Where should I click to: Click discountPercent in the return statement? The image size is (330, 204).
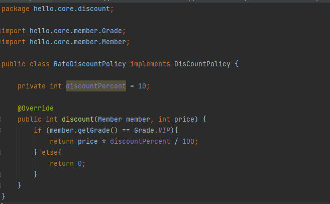(x=140, y=142)
